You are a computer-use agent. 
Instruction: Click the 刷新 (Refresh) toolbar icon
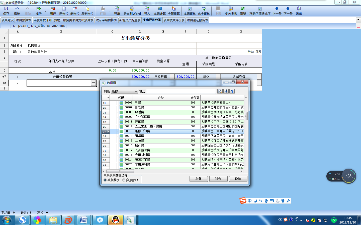coord(243,11)
